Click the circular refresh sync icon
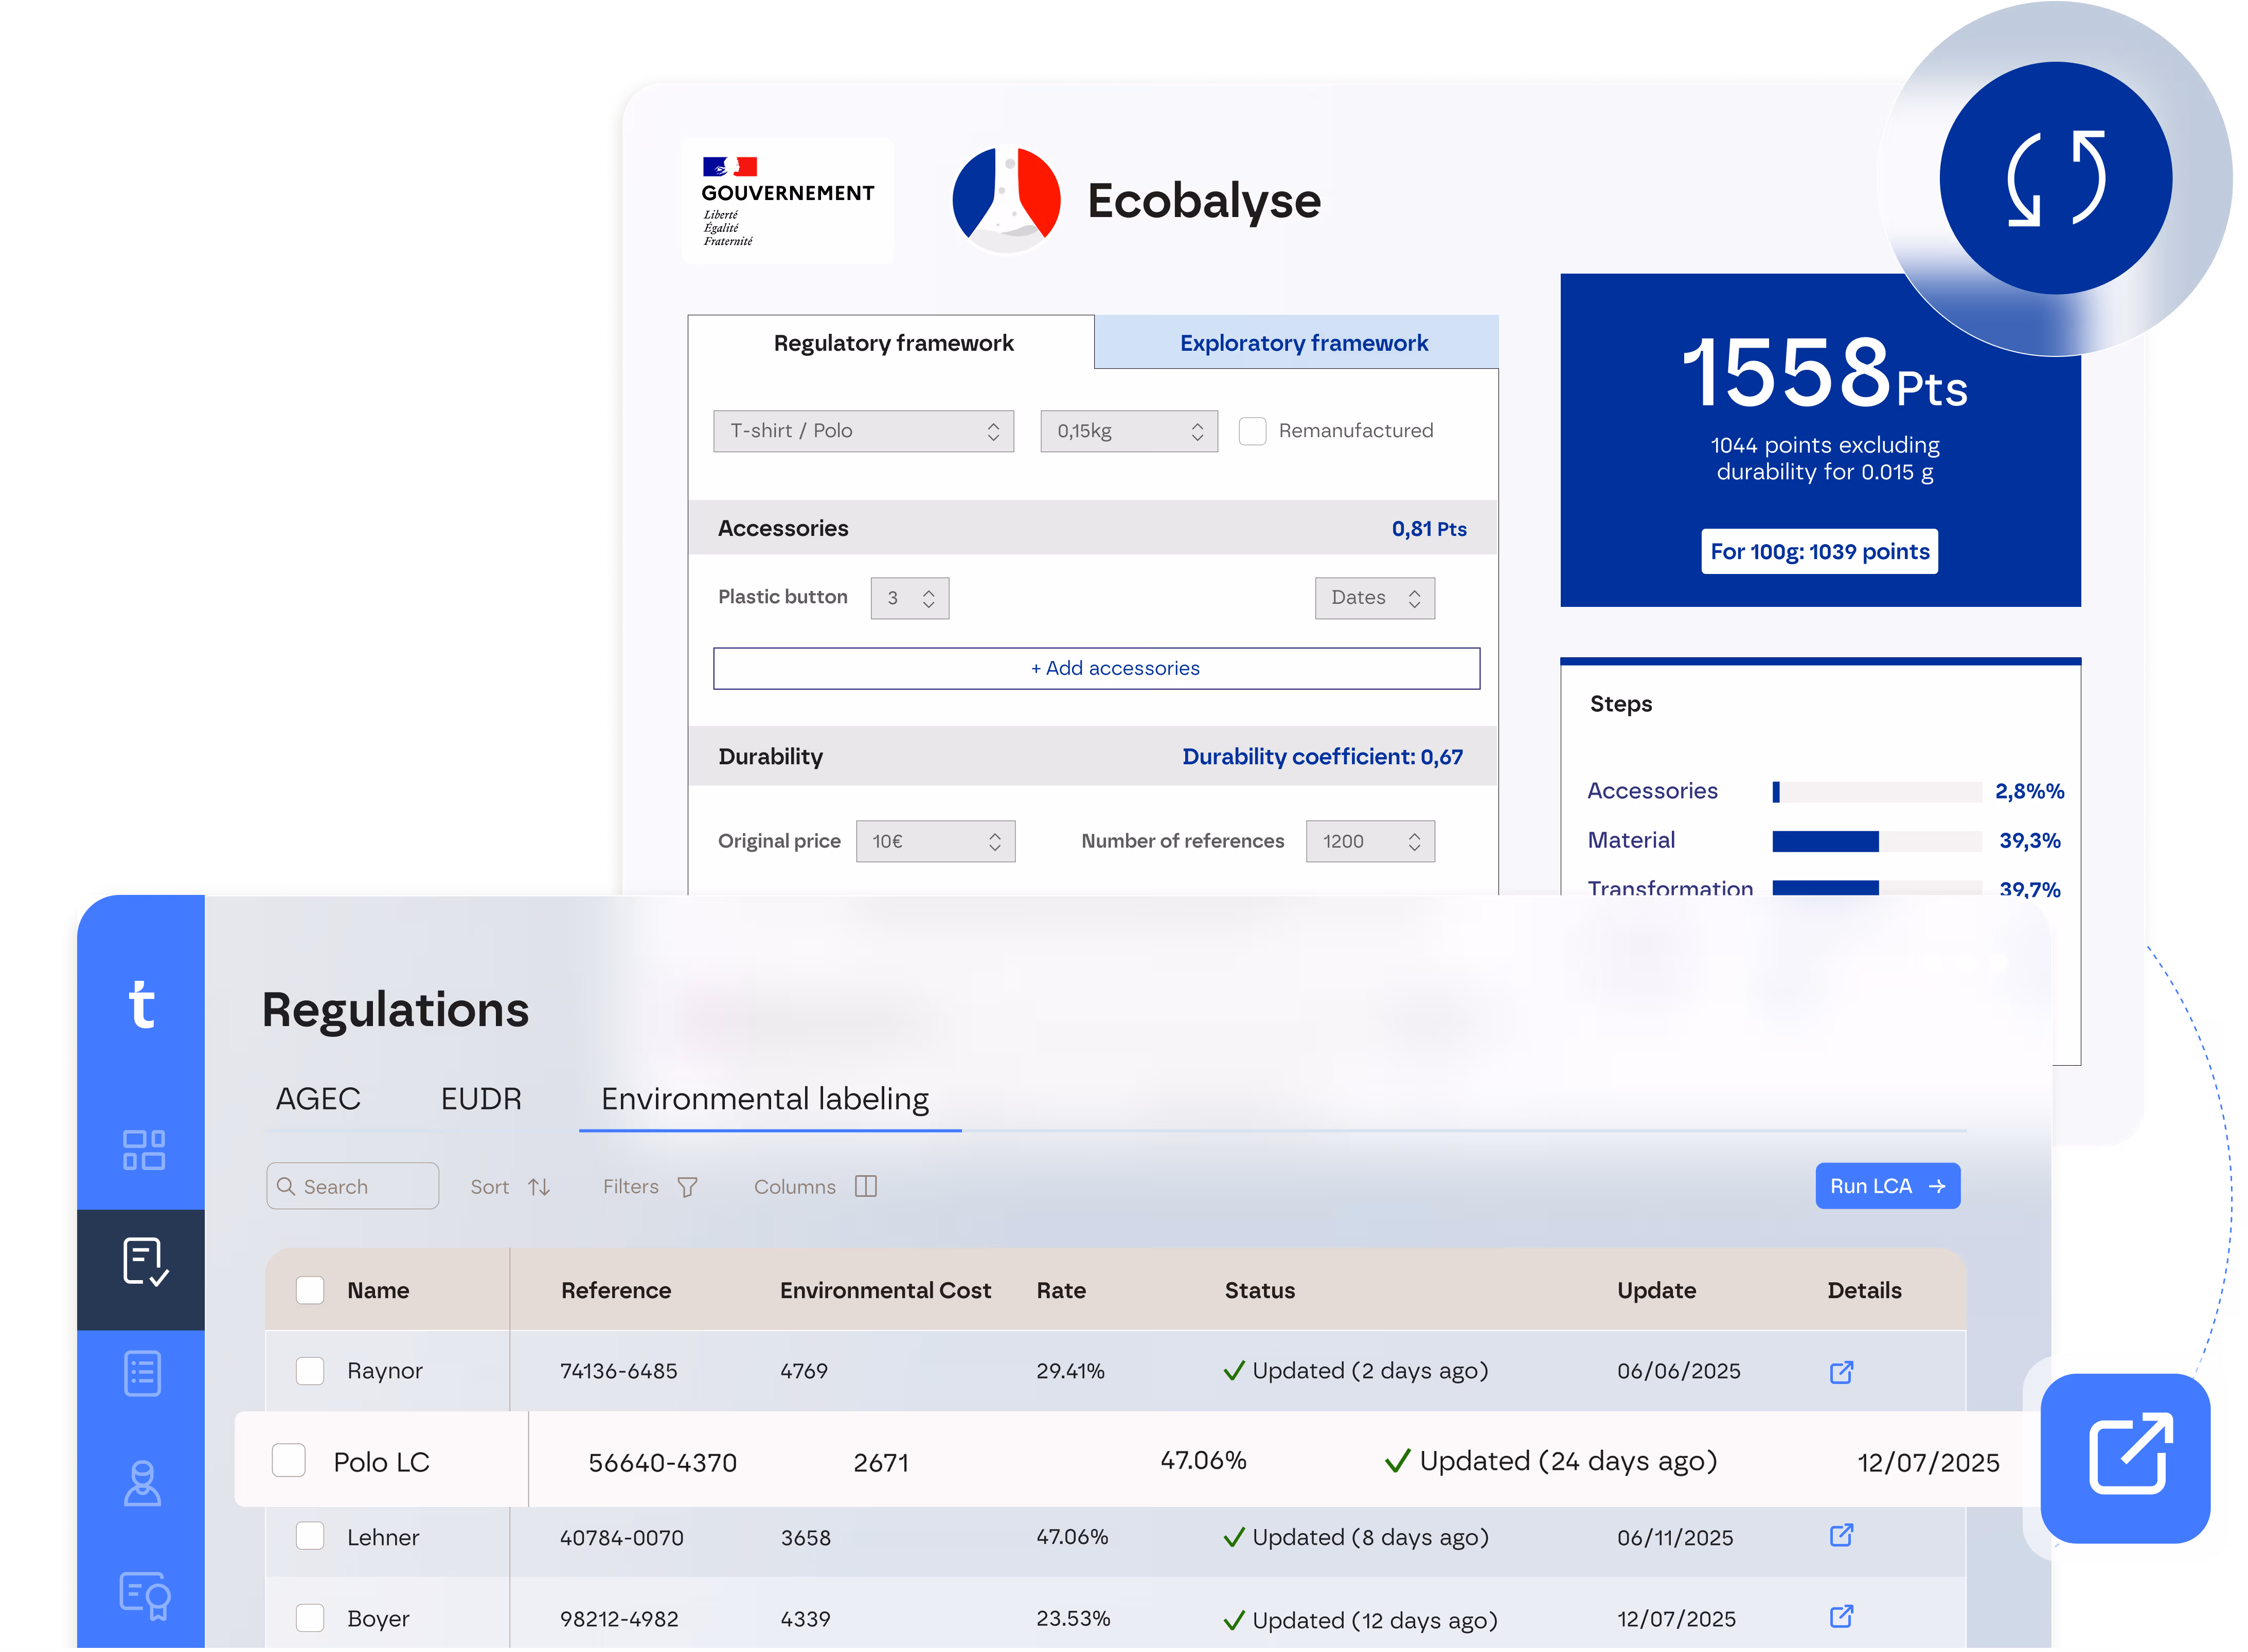This screenshot has height=1652, width=2248. tap(2055, 178)
